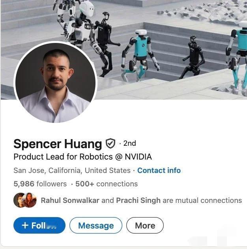The image size is (247, 249).
Task: Click the 'are mutual connections' text
Action: point(202,201)
